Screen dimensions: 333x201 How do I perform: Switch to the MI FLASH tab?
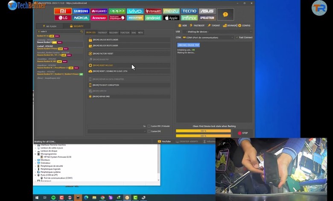pyautogui.click(x=50, y=26)
